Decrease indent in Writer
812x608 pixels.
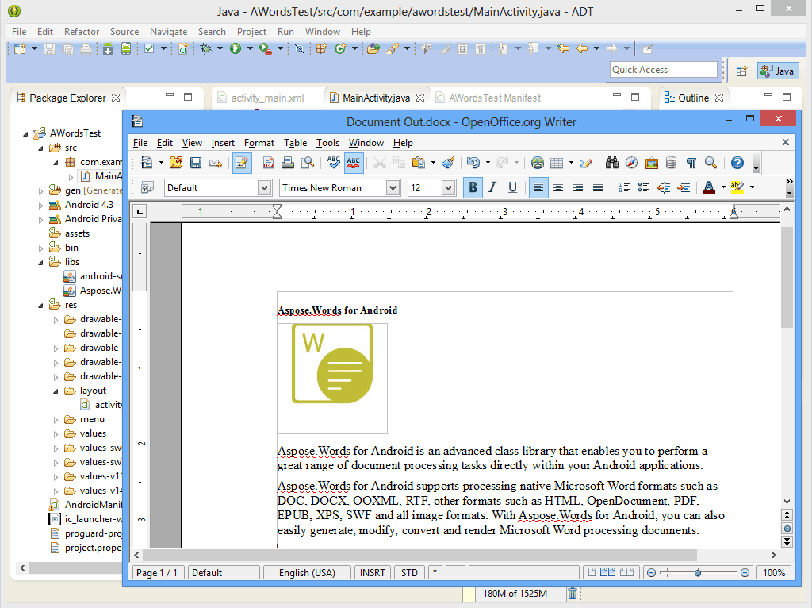point(664,187)
